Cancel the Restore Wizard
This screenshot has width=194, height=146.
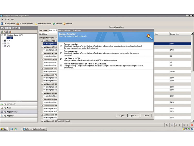[146, 116]
